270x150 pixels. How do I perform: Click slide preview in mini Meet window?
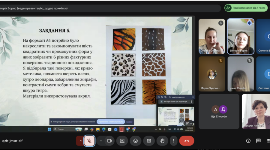[x=176, y=116]
